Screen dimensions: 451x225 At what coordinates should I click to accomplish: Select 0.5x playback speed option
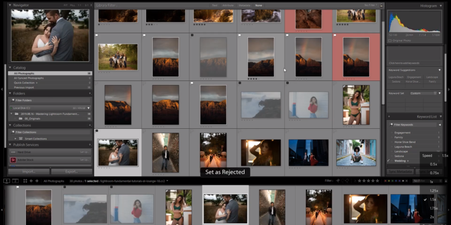[x=434, y=164]
